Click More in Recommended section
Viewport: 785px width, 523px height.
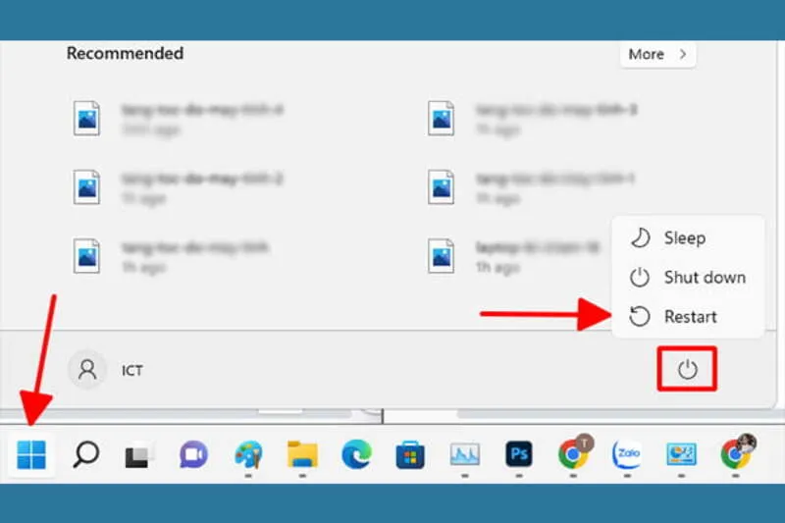point(657,54)
